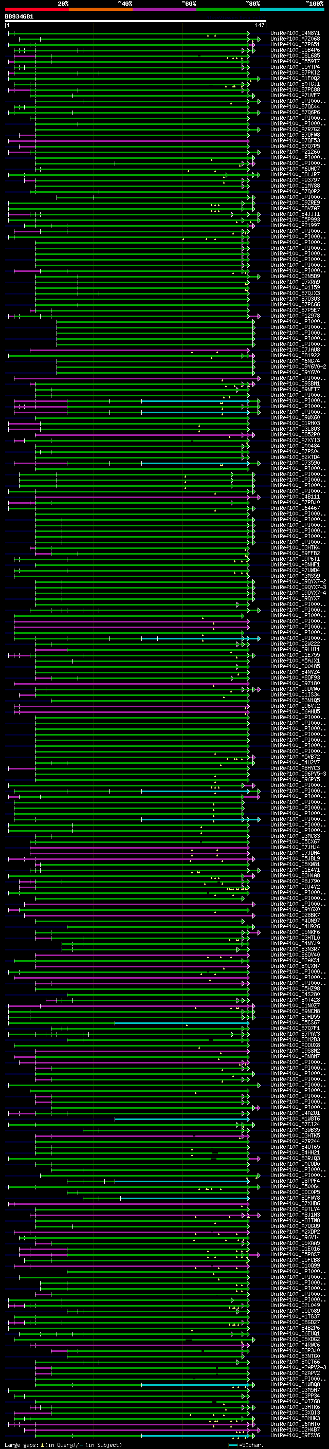Select the UniRef100_C5NKF6 label
This screenshot has height=1449, width=329.
(x=295, y=932)
